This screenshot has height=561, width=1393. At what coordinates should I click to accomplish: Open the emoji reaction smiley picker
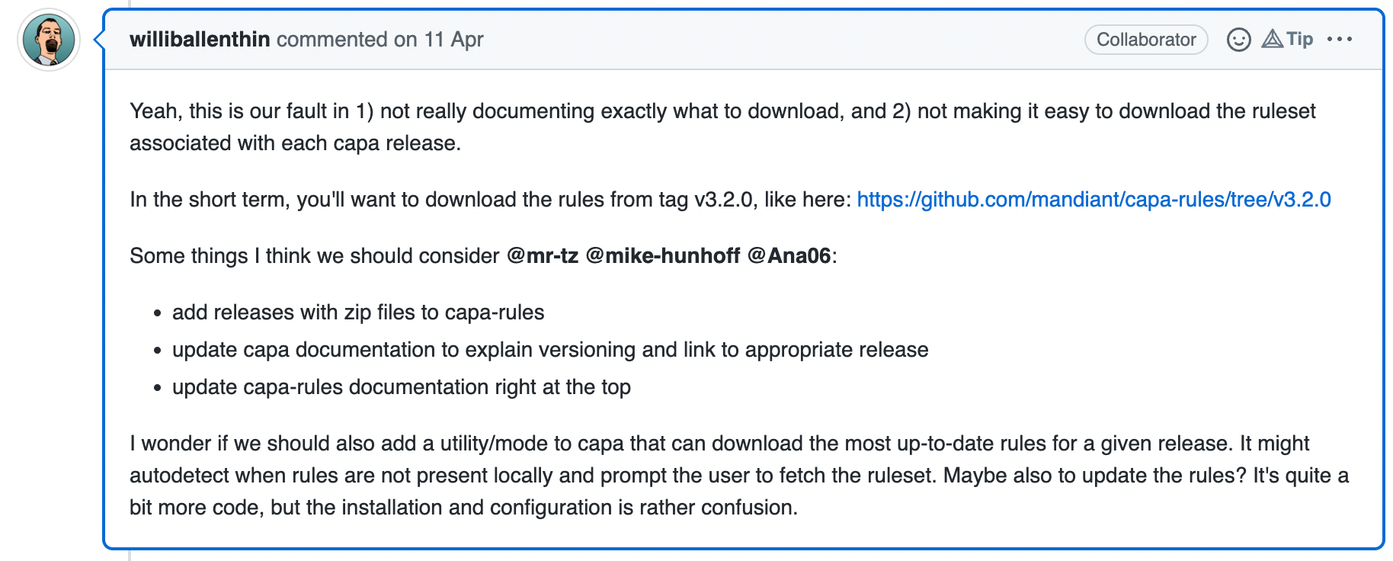point(1238,40)
